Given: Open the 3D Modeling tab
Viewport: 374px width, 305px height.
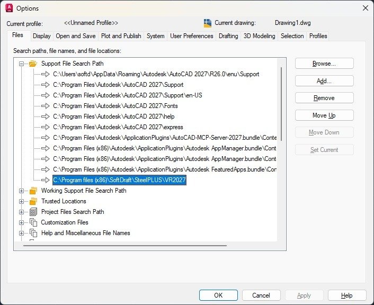Looking at the screenshot, I should [x=259, y=36].
